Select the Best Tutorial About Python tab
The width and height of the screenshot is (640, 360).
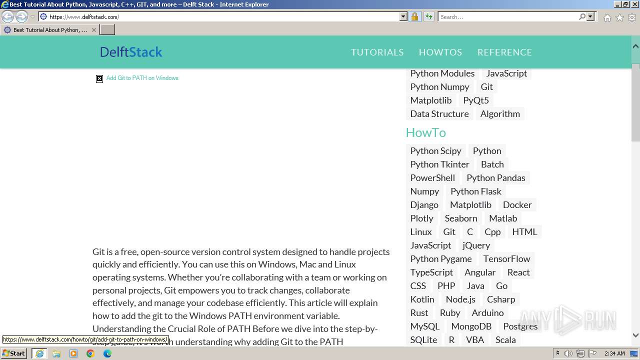[49, 30]
